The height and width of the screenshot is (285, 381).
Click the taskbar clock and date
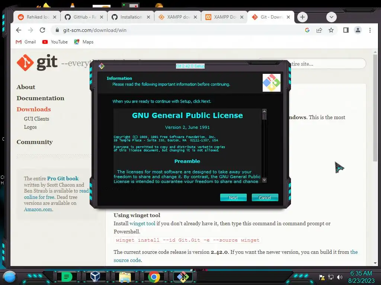coord(361,277)
